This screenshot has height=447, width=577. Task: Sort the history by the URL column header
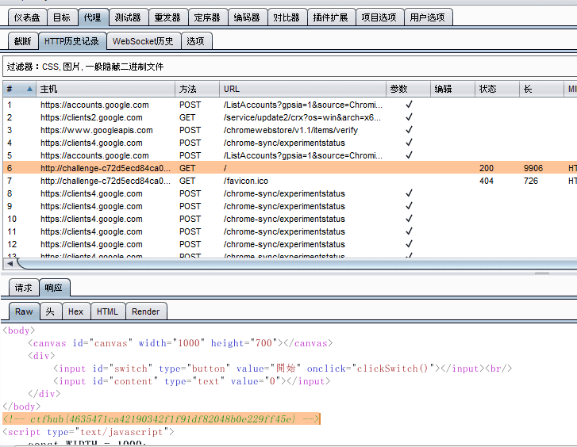(x=302, y=90)
